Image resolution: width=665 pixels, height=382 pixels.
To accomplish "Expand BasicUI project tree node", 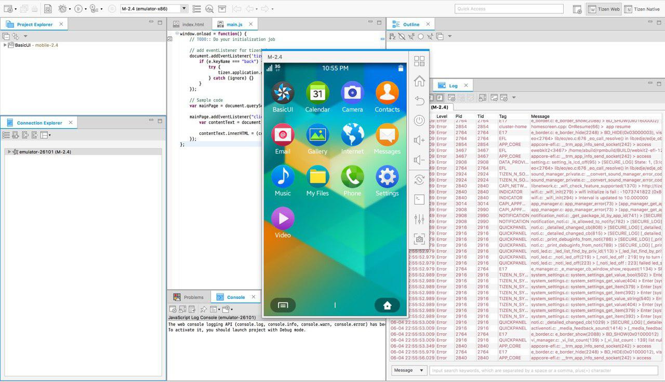I will (5, 45).
